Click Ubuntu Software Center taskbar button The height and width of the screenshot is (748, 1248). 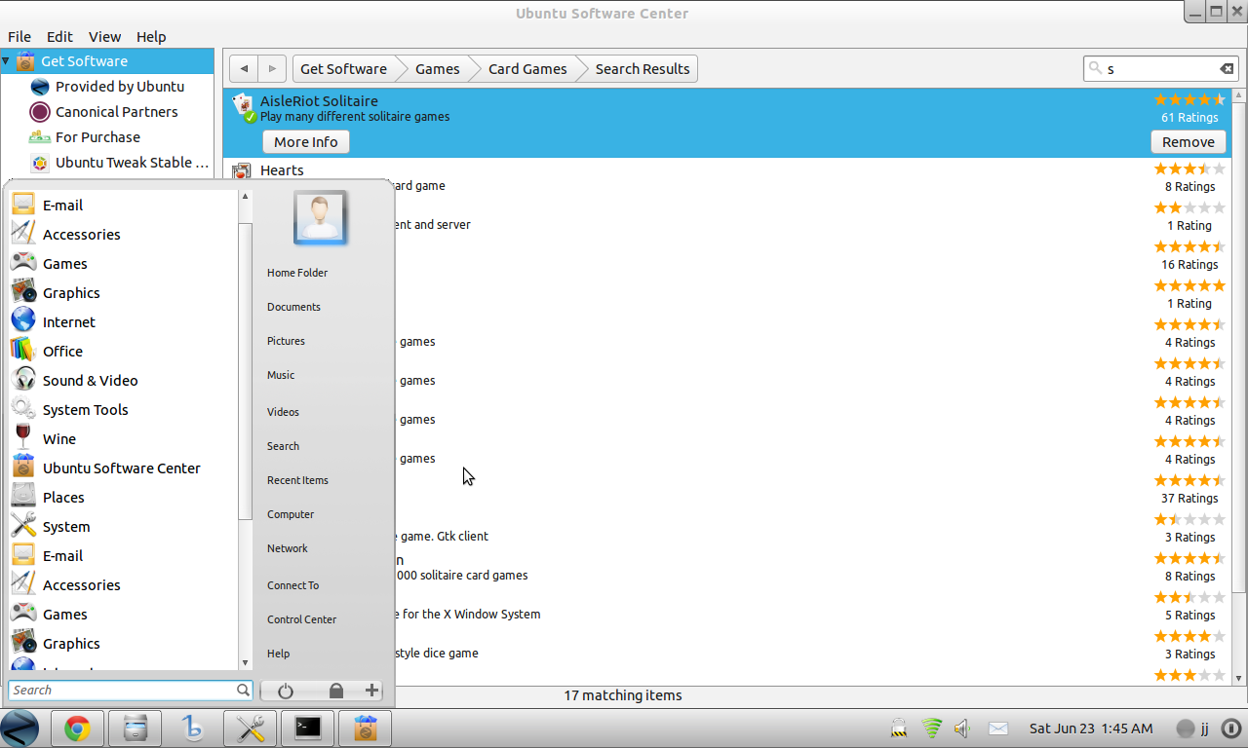click(x=366, y=729)
